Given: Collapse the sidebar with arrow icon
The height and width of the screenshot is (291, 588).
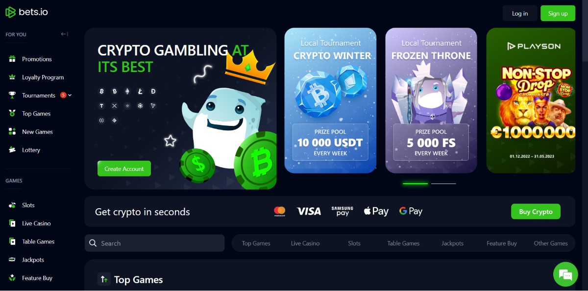Looking at the screenshot, I should [x=64, y=34].
